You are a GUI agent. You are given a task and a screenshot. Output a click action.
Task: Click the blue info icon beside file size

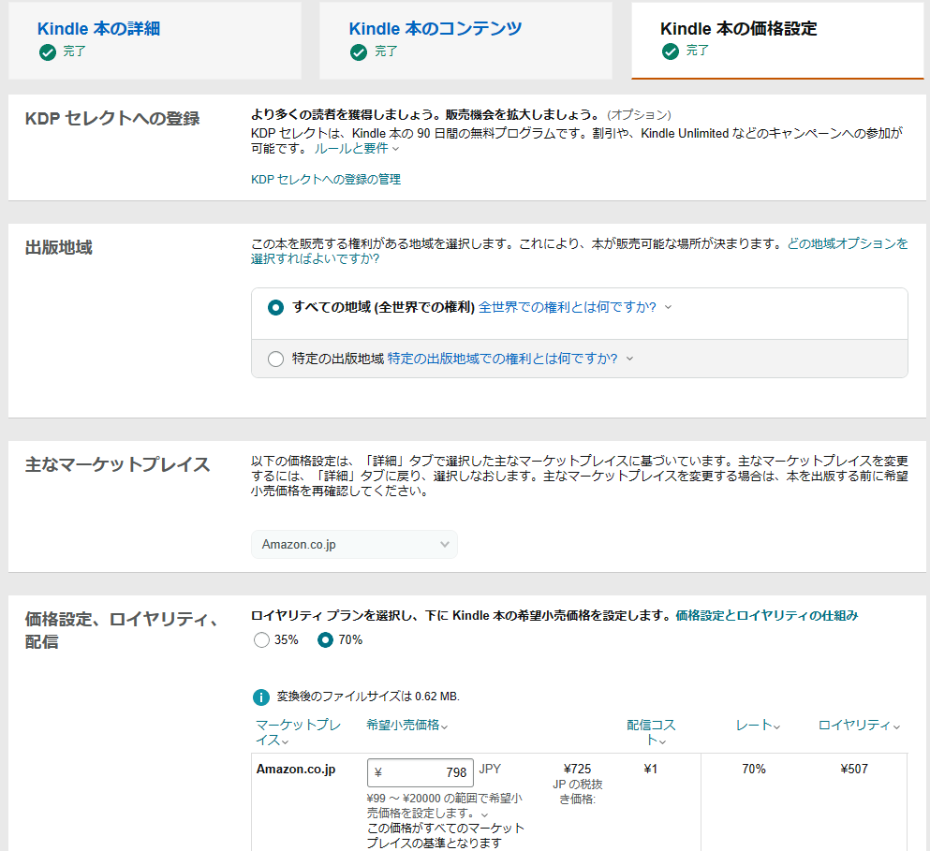pos(261,697)
